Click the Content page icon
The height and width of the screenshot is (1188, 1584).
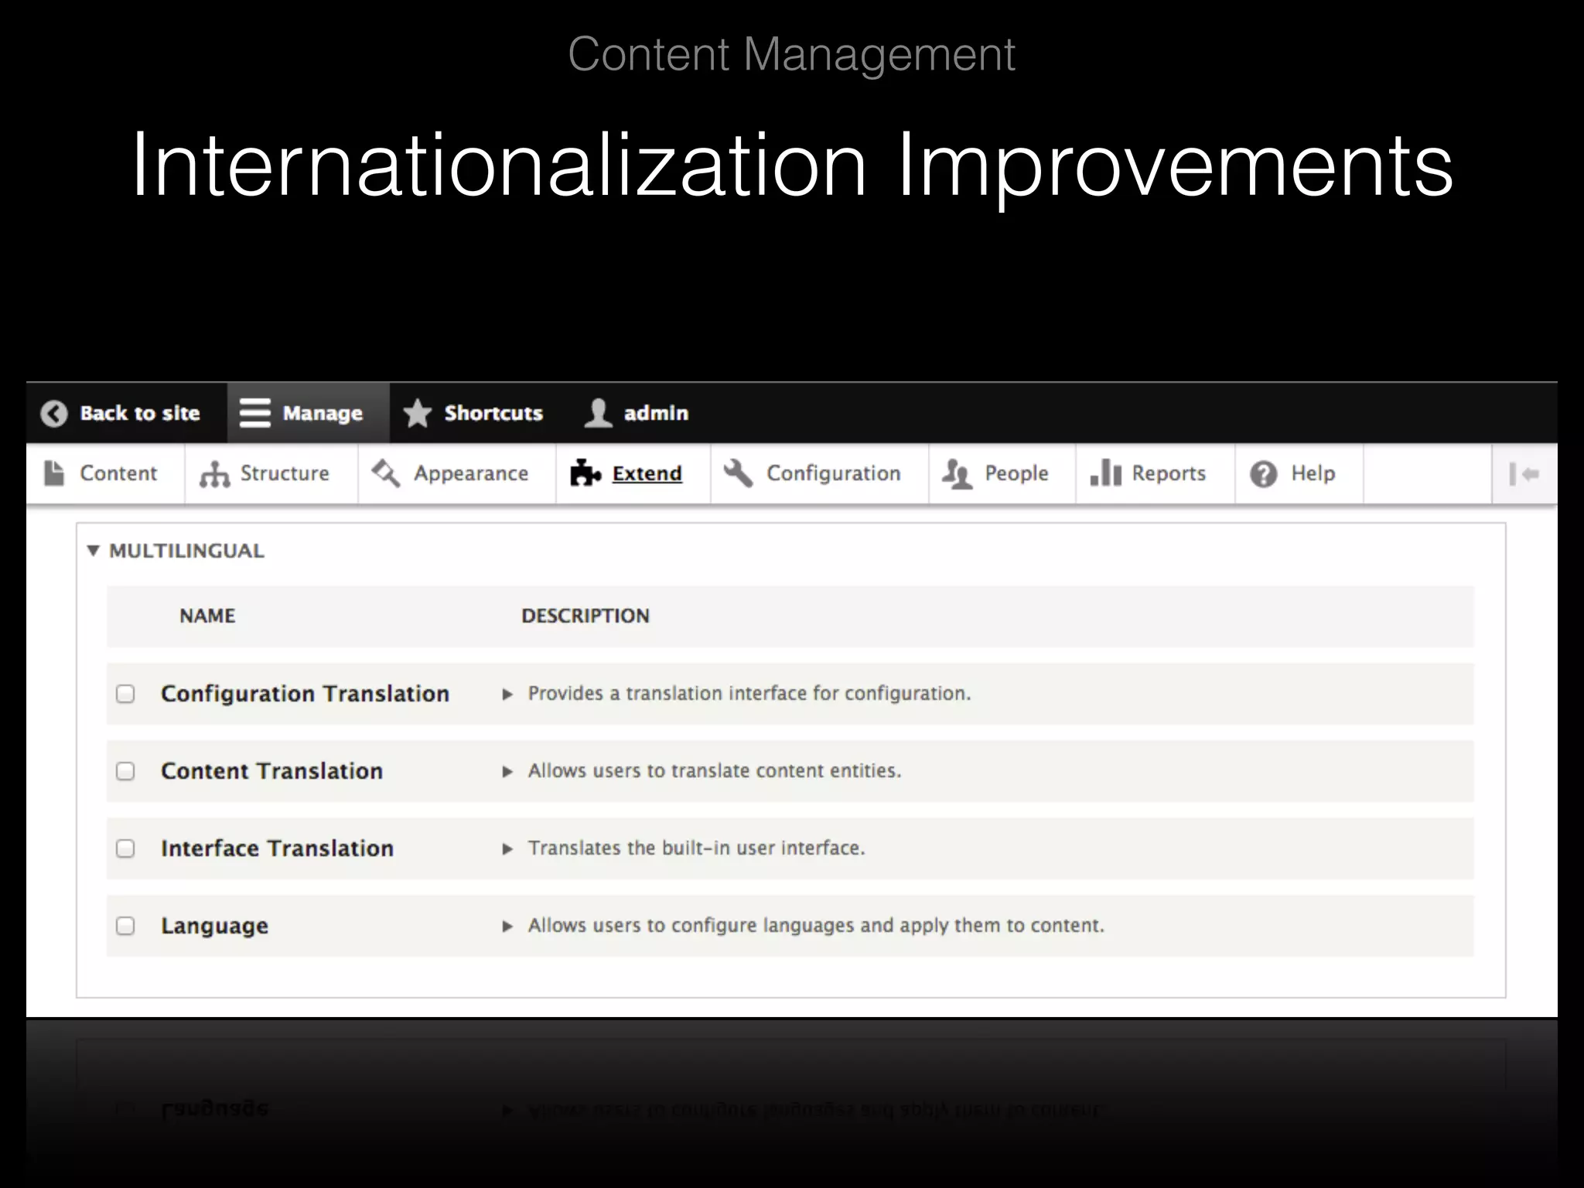point(54,473)
